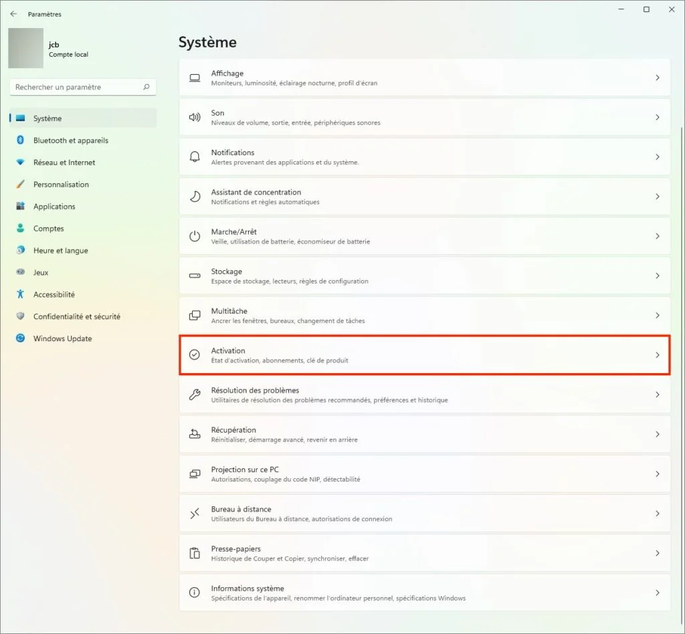Screen dimensions: 685x634
Task: Click the Multitâche row chevron
Action: coord(657,315)
